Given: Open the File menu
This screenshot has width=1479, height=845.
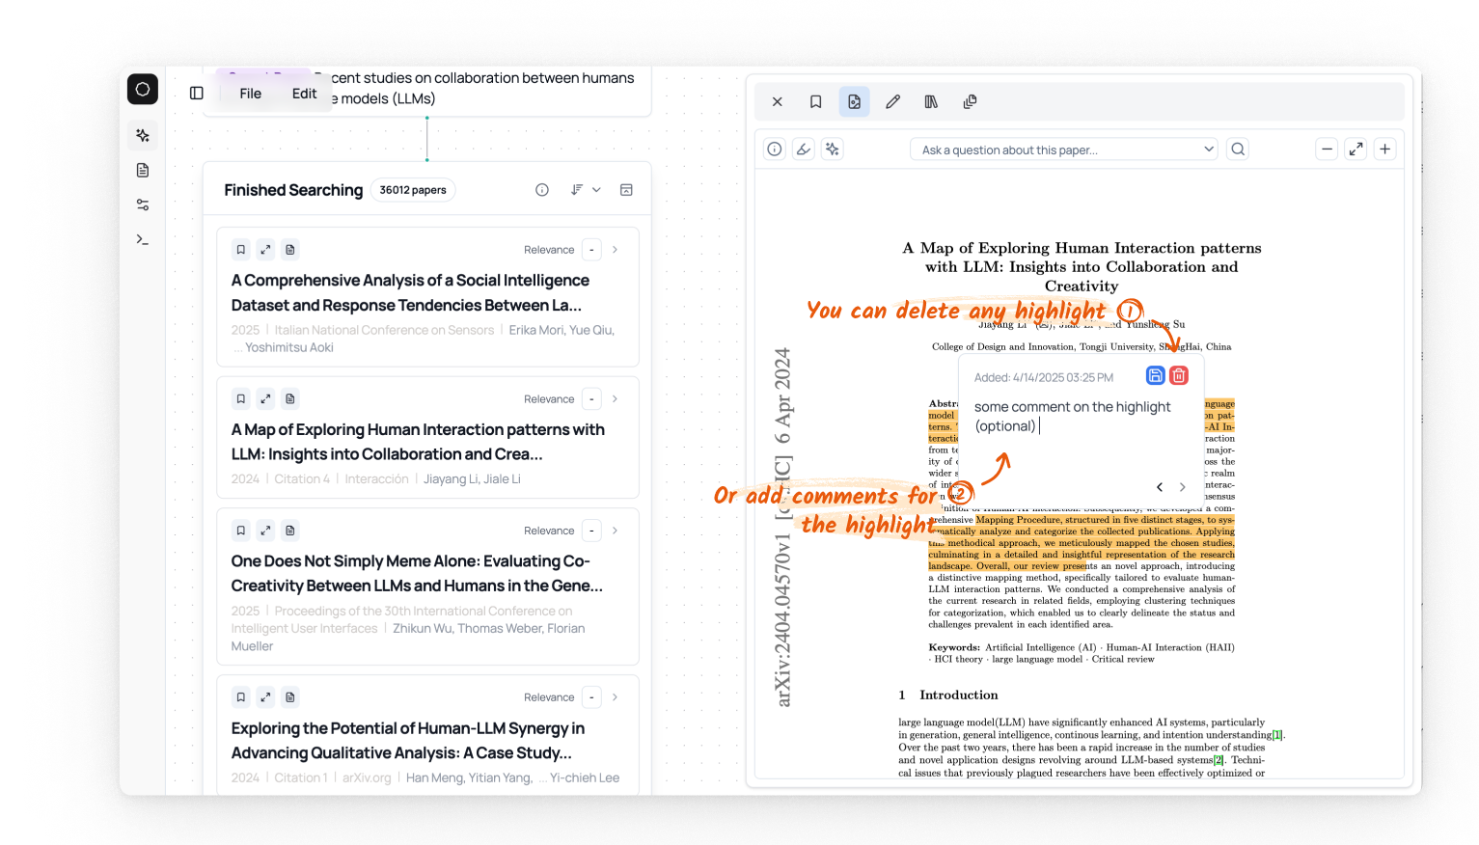Looking at the screenshot, I should click(250, 94).
